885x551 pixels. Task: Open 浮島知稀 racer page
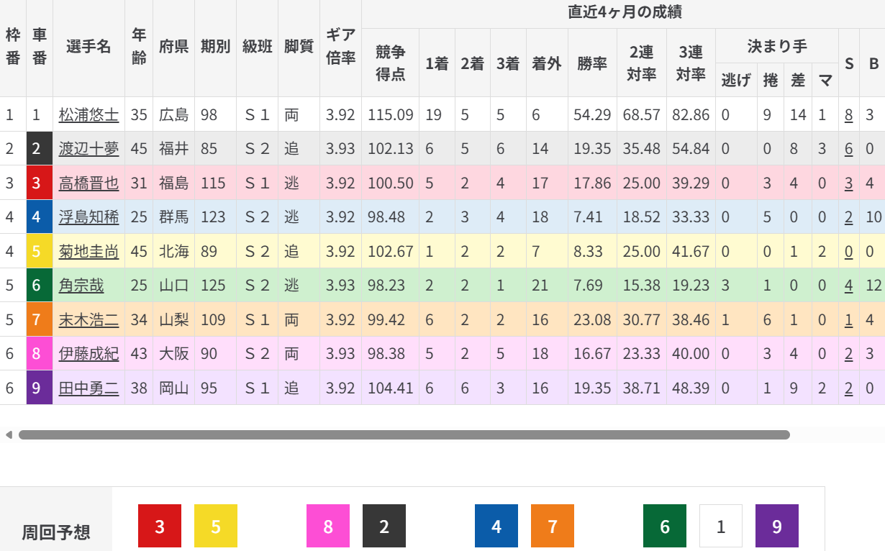click(88, 217)
